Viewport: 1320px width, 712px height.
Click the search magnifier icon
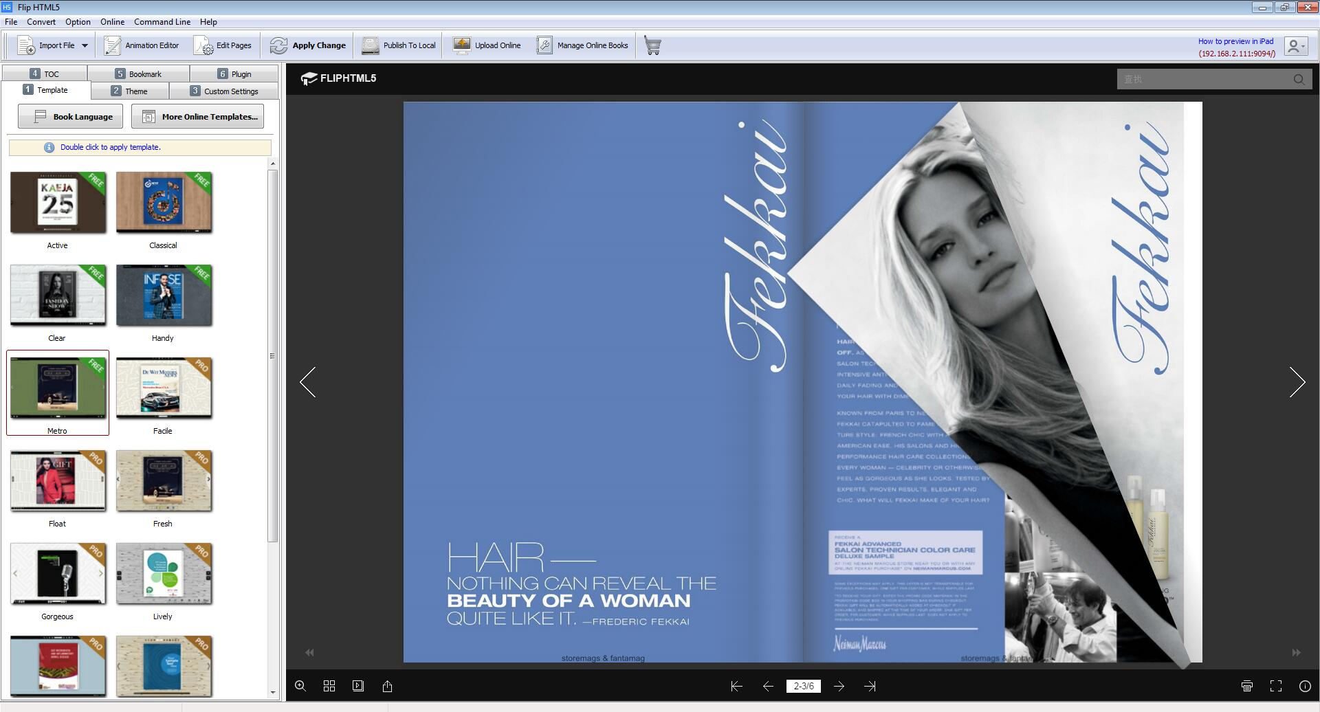[1299, 79]
